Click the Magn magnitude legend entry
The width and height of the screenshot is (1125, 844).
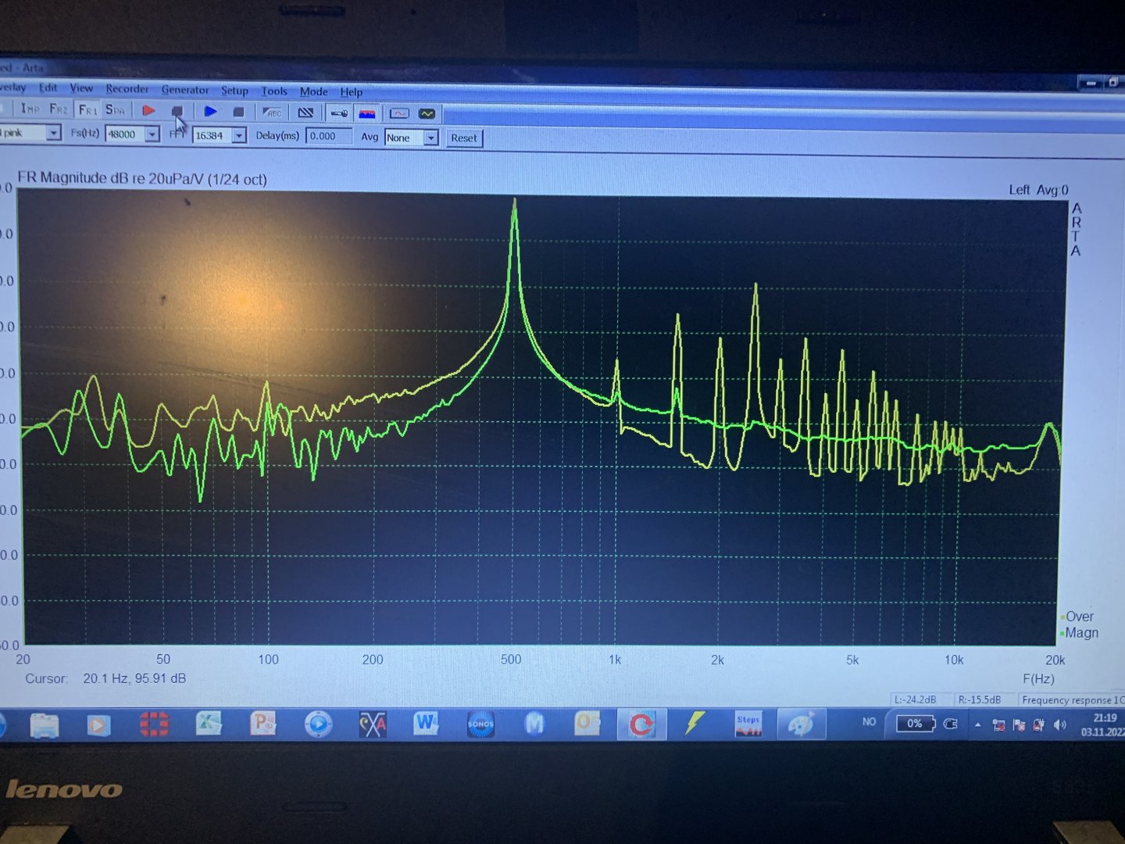[1080, 633]
